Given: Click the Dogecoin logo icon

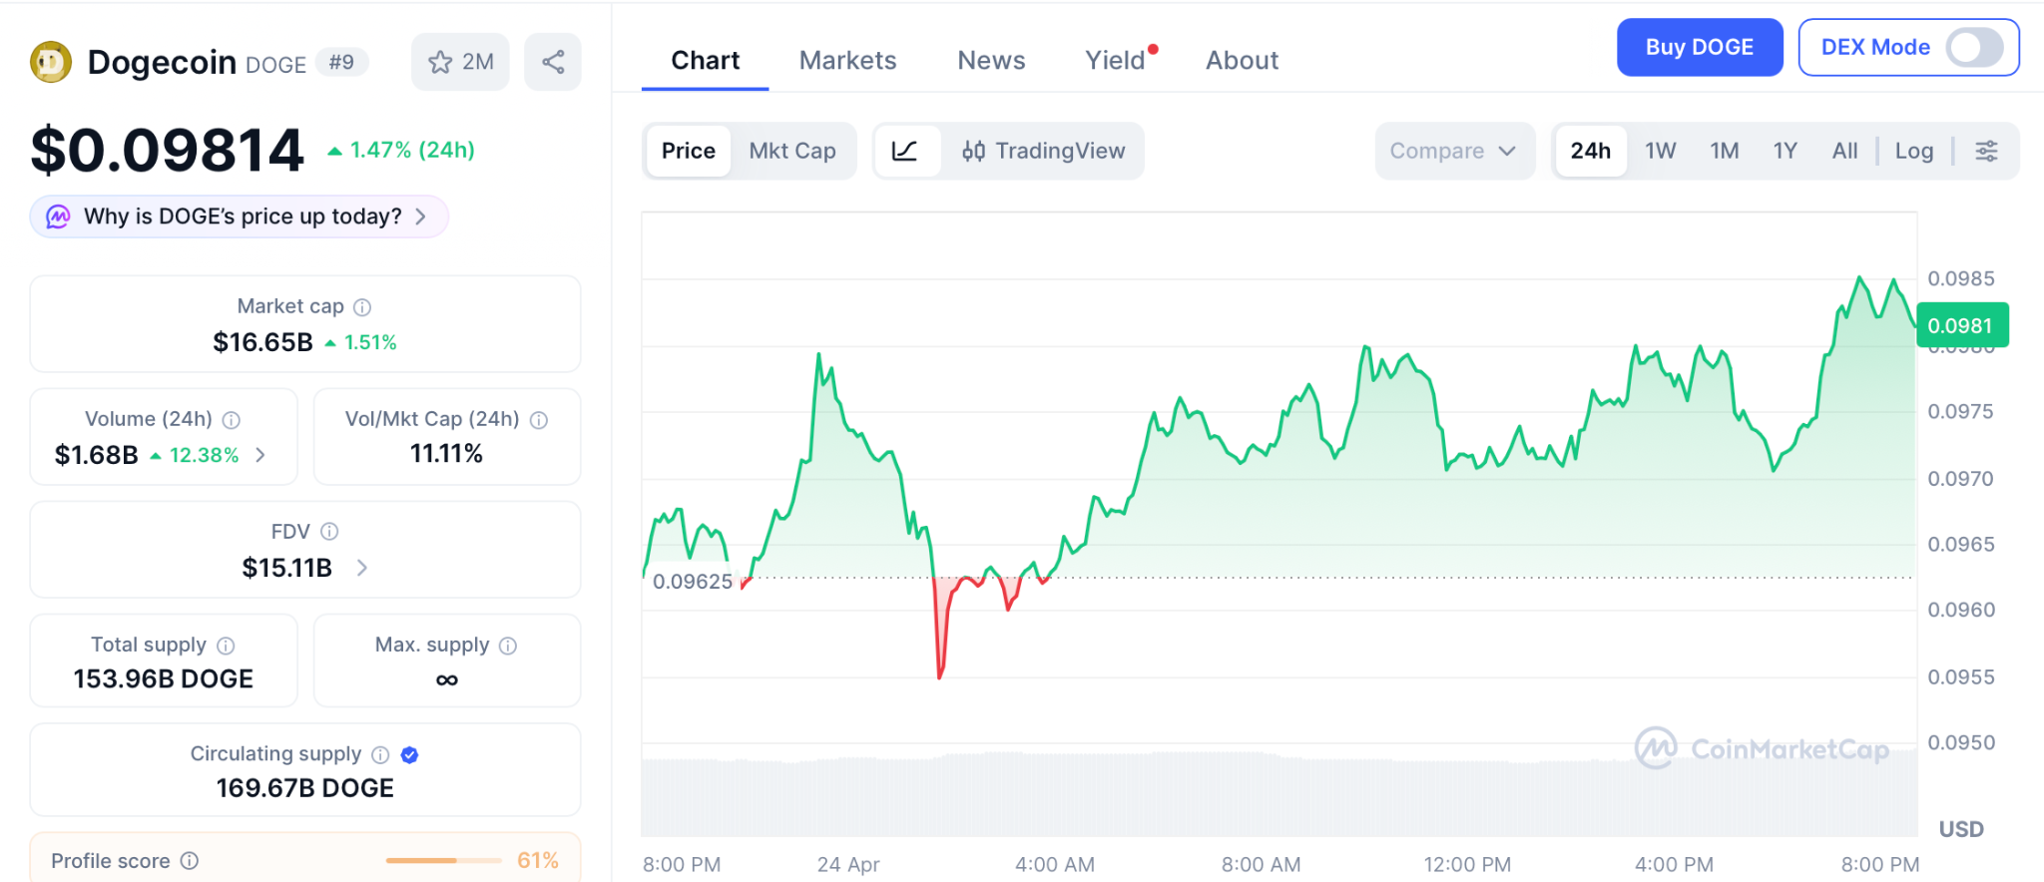Looking at the screenshot, I should [x=51, y=62].
